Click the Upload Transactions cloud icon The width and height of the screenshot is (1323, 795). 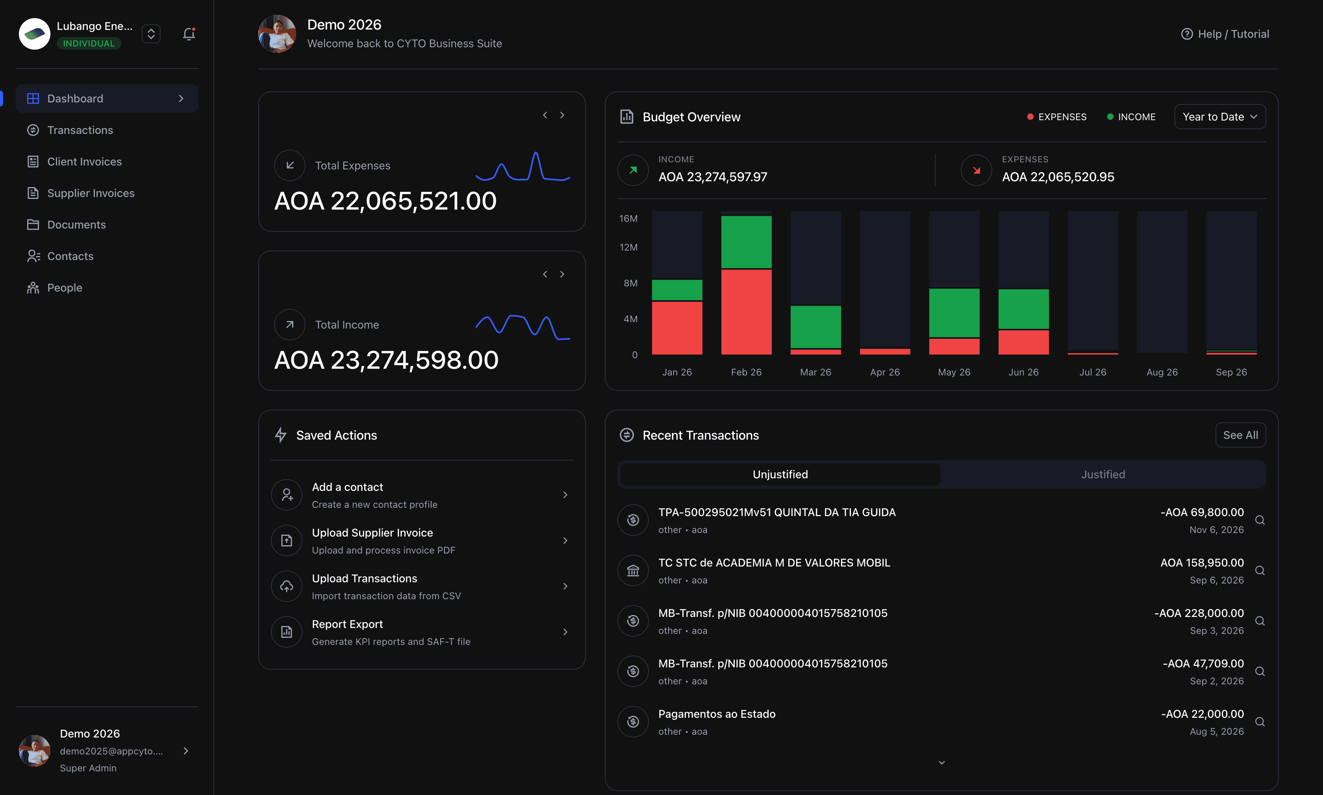[x=287, y=586]
